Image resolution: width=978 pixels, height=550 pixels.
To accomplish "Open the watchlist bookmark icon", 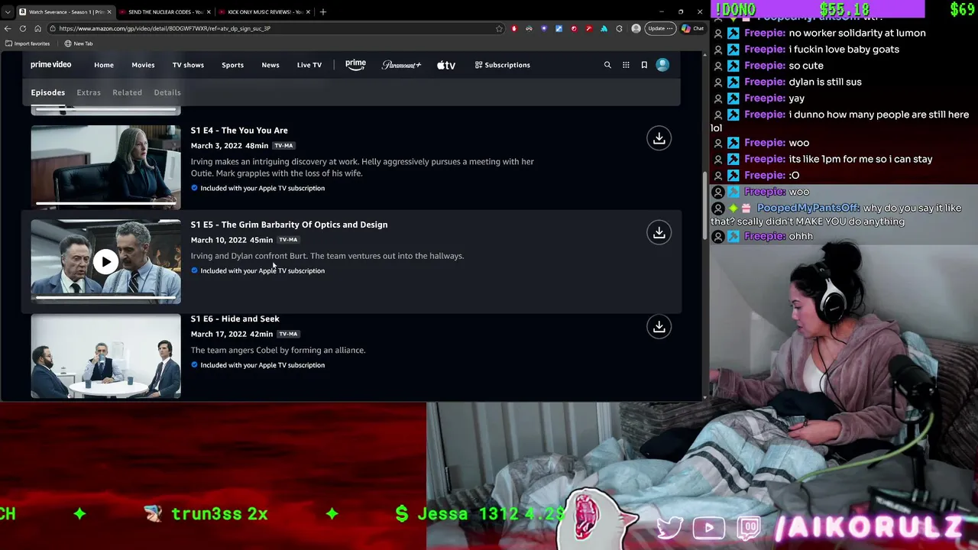I will (644, 65).
